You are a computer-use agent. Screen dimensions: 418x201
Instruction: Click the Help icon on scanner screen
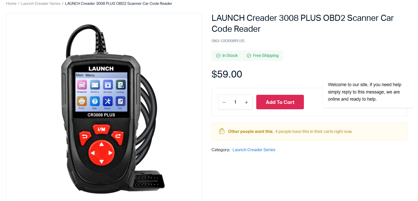point(95,101)
